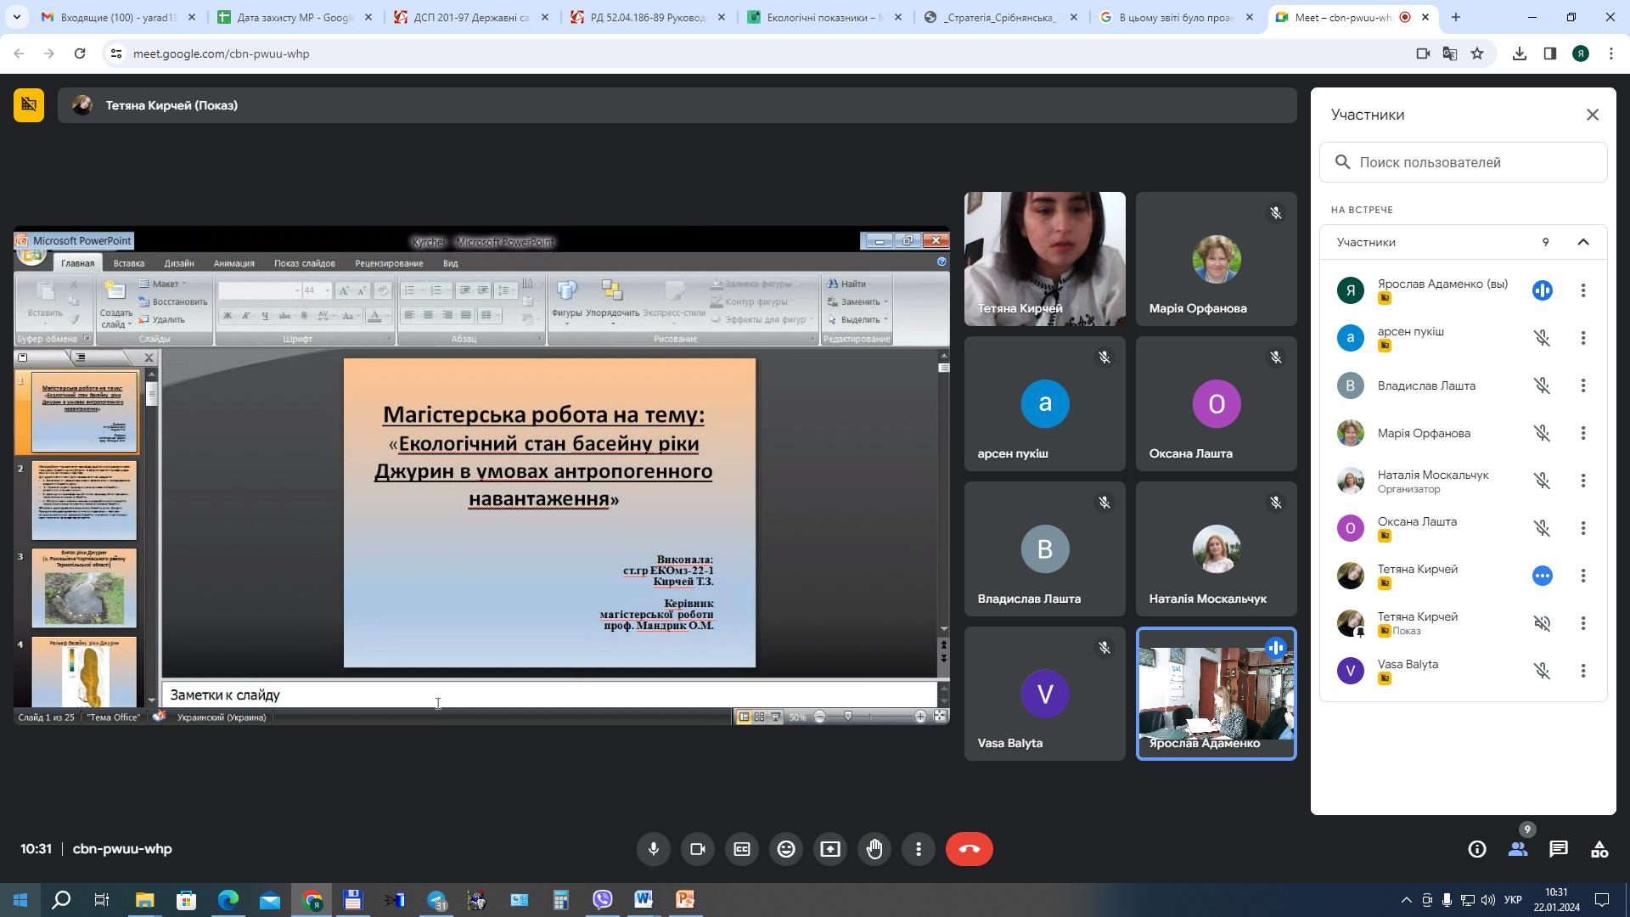1630x917 pixels.
Task: Collapse the Участники list chevron
Action: coord(1583,242)
